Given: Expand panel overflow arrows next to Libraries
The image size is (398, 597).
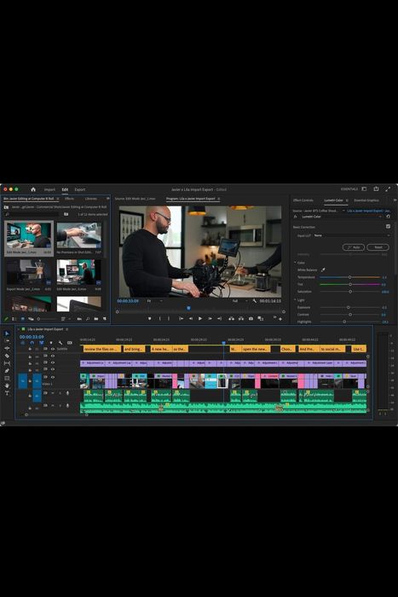Looking at the screenshot, I should click(107, 199).
